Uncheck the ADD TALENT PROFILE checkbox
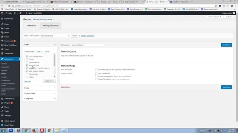This screenshot has width=238, height=133. click(x=27, y=71)
